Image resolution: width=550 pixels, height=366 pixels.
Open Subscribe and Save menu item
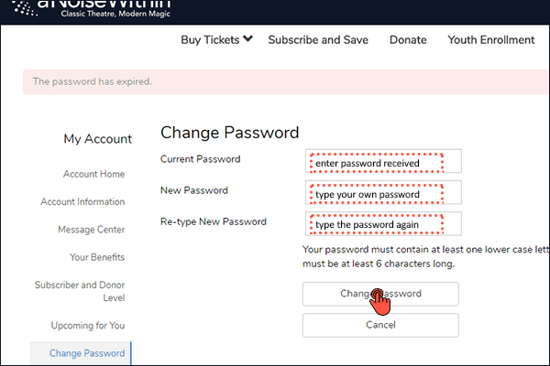tap(318, 40)
